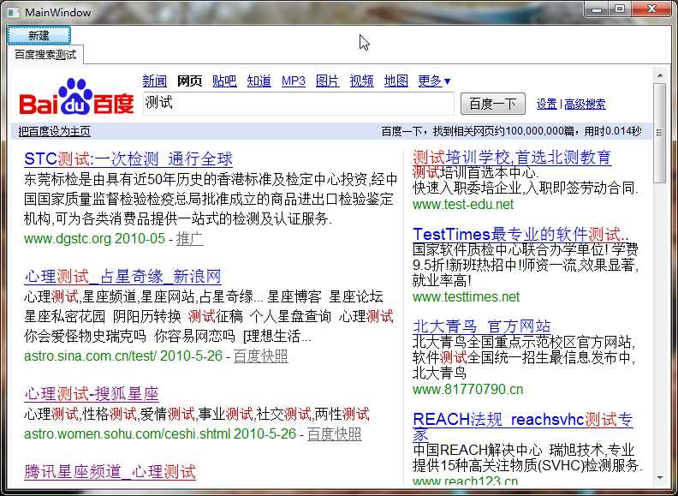This screenshot has width=678, height=496.
Task: Maximize the MainWindow window
Action: tap(620, 9)
